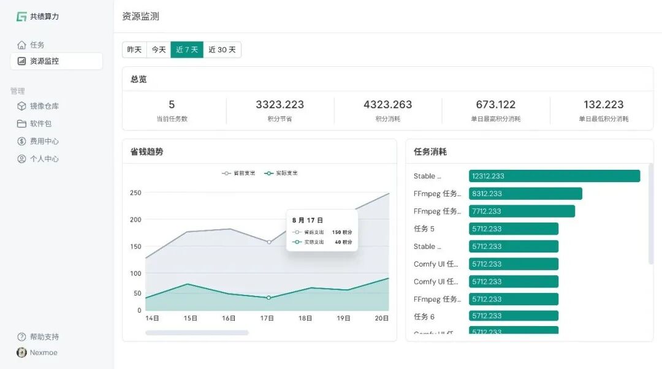Click the horizontal scrollbar under the chart
662x369 pixels.
click(x=196, y=332)
